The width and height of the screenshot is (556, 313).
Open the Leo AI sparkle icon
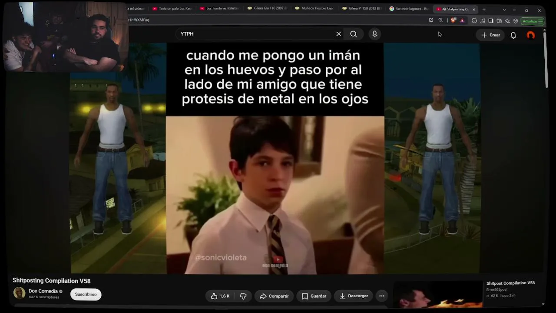point(507,20)
